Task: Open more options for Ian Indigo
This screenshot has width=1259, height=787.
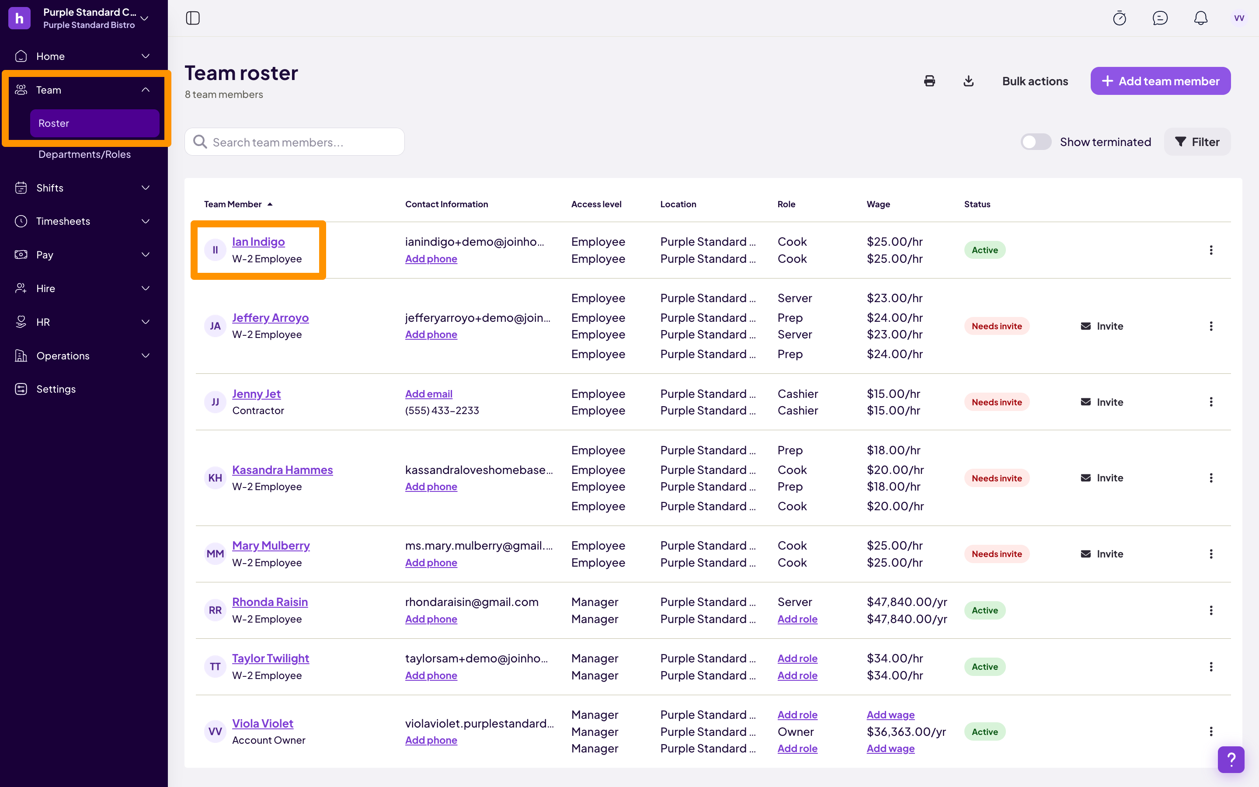Action: tap(1211, 251)
